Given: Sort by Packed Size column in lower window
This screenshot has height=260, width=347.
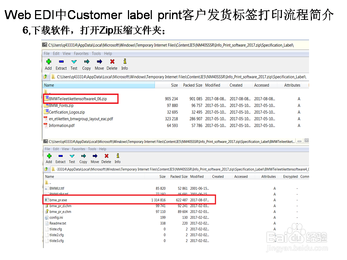Looking at the screenshot, I should 178,177.
